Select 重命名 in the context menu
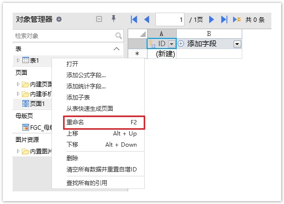This screenshot has width=284, height=204. (104, 122)
